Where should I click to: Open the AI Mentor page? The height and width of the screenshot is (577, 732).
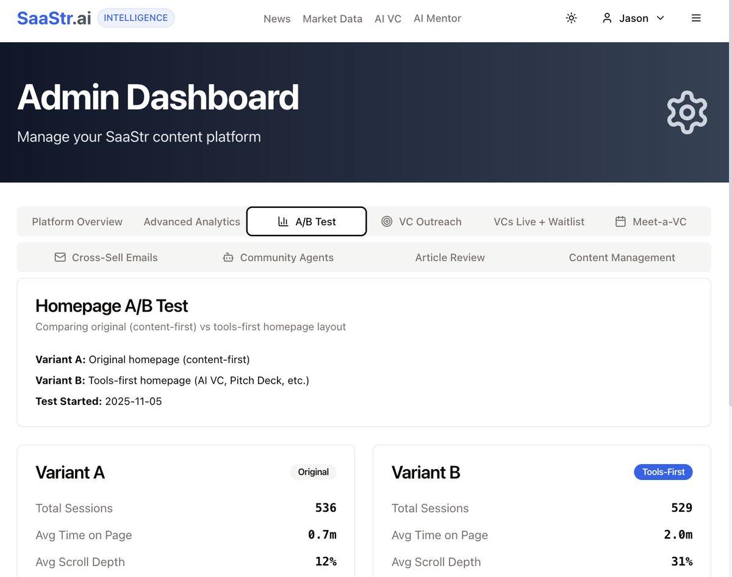pos(437,18)
